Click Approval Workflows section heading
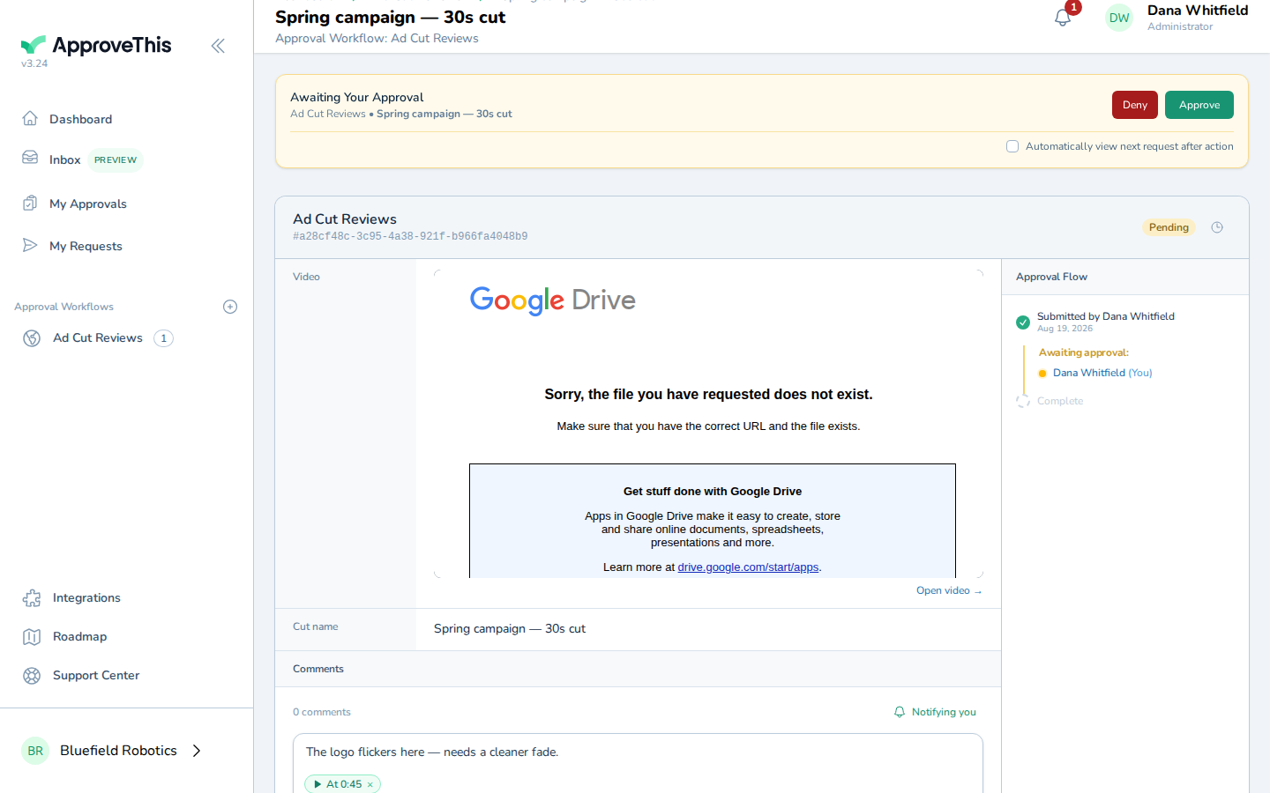Viewport: 1270px width, 793px height. 63,307
